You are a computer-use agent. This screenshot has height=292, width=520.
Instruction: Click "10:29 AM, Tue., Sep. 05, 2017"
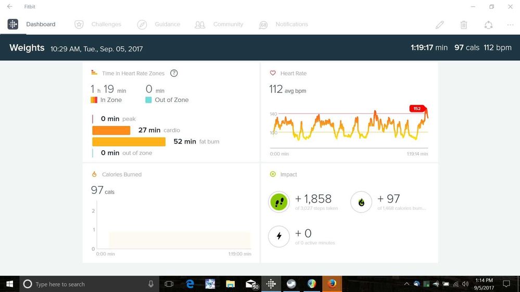tap(96, 49)
